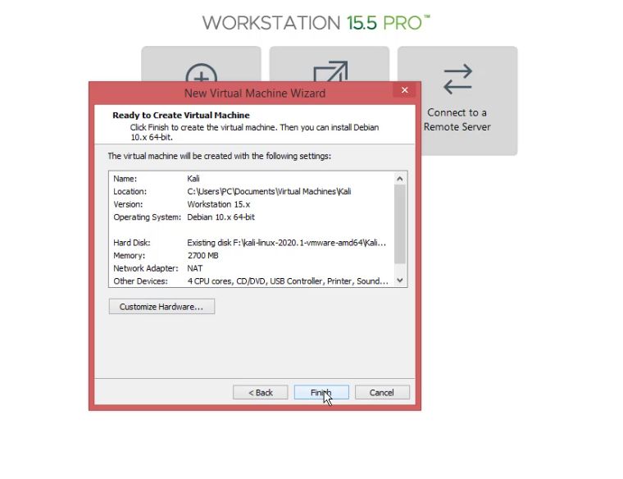Viewport: 623px width, 479px height.
Task: Go back with the < Back button
Action: tap(260, 392)
